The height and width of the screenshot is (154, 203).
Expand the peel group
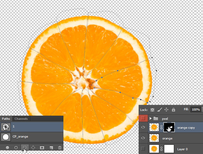[150, 118]
